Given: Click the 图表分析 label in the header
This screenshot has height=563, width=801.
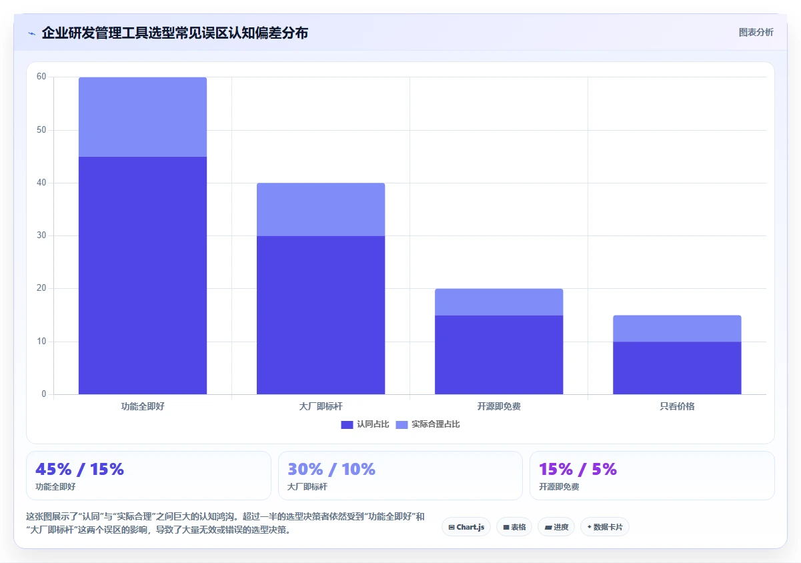Looking at the screenshot, I should click(756, 32).
